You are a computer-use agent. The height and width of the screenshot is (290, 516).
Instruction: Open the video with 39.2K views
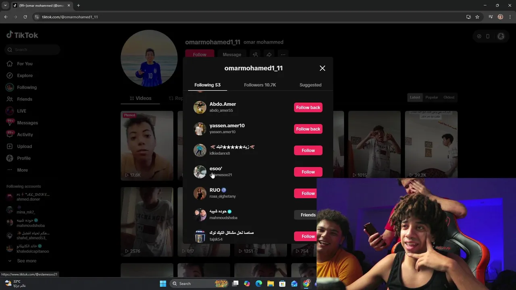pyautogui.click(x=431, y=144)
